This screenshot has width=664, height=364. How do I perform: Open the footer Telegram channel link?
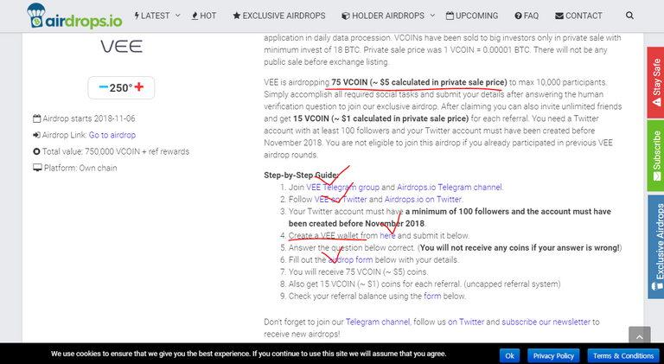coord(378,322)
